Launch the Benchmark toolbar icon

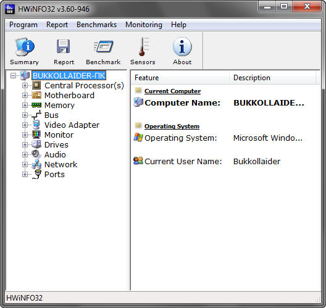pyautogui.click(x=103, y=46)
